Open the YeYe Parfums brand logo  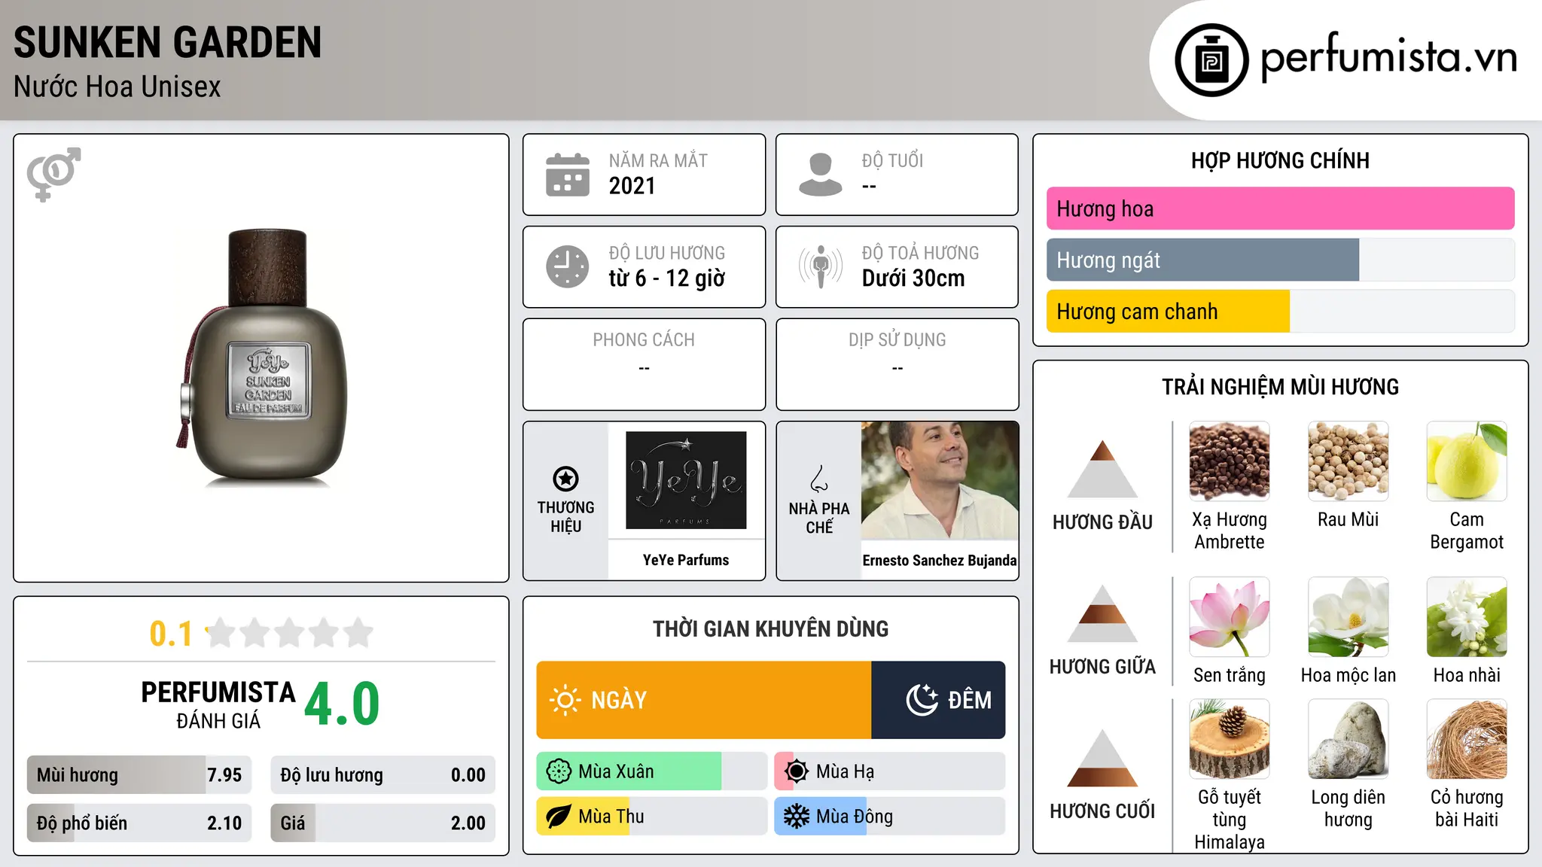pyautogui.click(x=686, y=480)
